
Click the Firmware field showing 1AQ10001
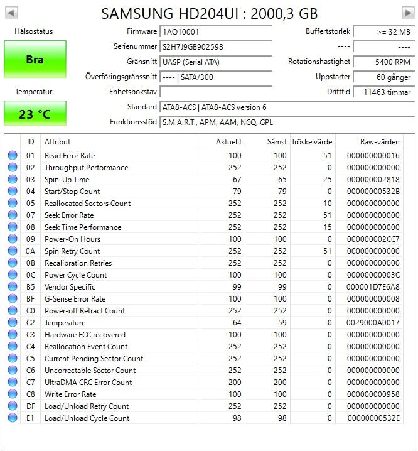pyautogui.click(x=216, y=31)
